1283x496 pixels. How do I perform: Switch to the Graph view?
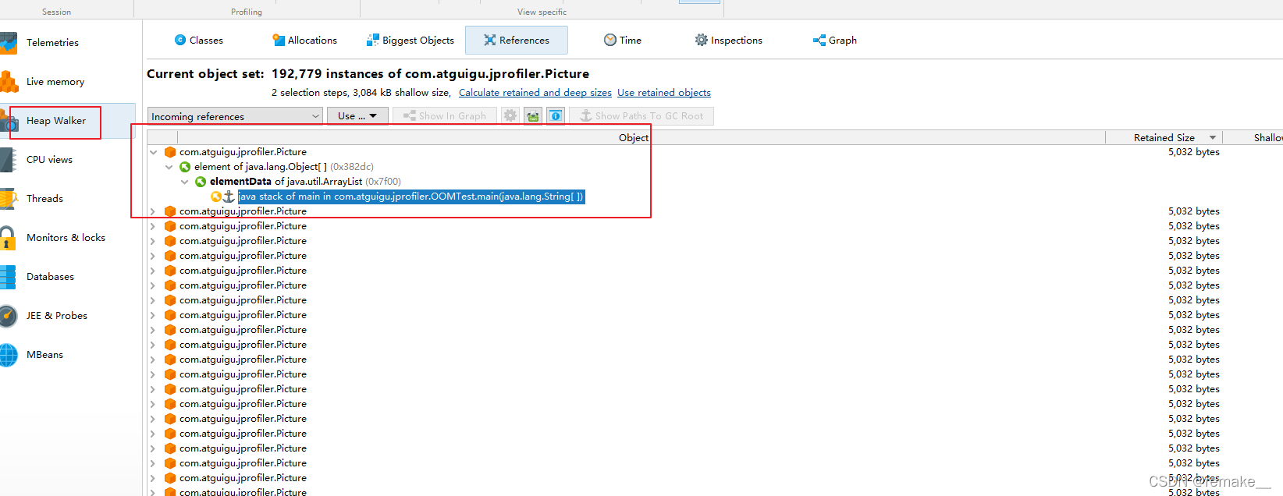pos(835,40)
